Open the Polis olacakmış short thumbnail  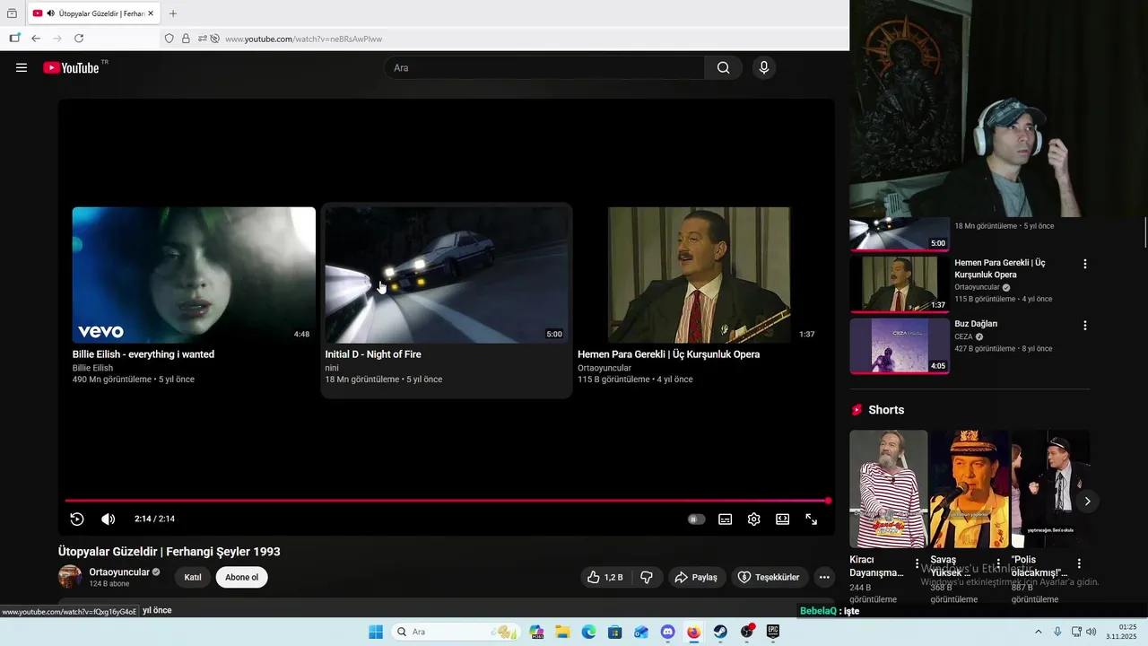1050,489
